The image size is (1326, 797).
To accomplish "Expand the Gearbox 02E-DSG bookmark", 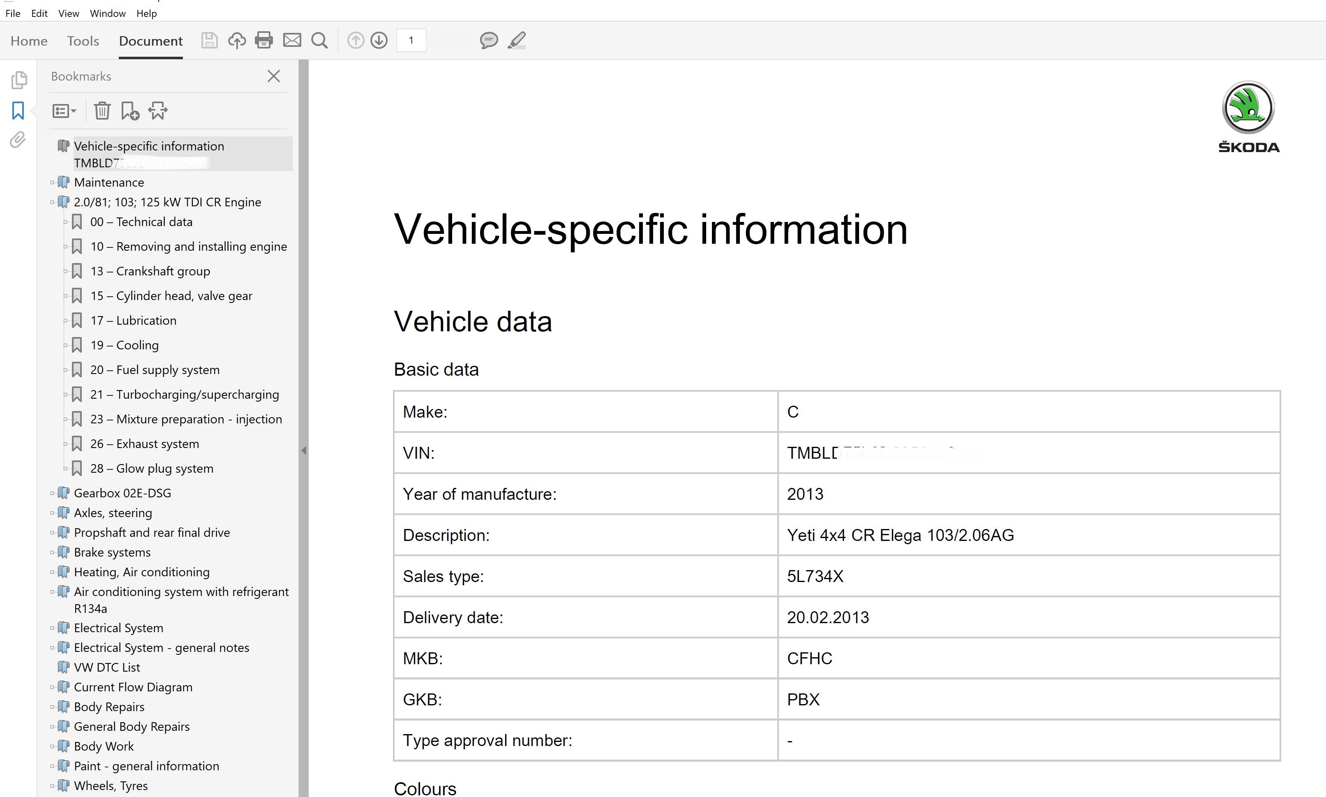I will [52, 493].
